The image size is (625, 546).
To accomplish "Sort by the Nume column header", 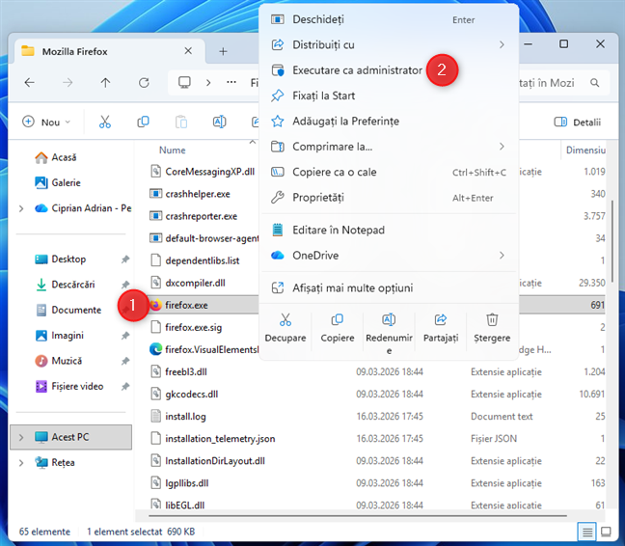I will (x=173, y=150).
